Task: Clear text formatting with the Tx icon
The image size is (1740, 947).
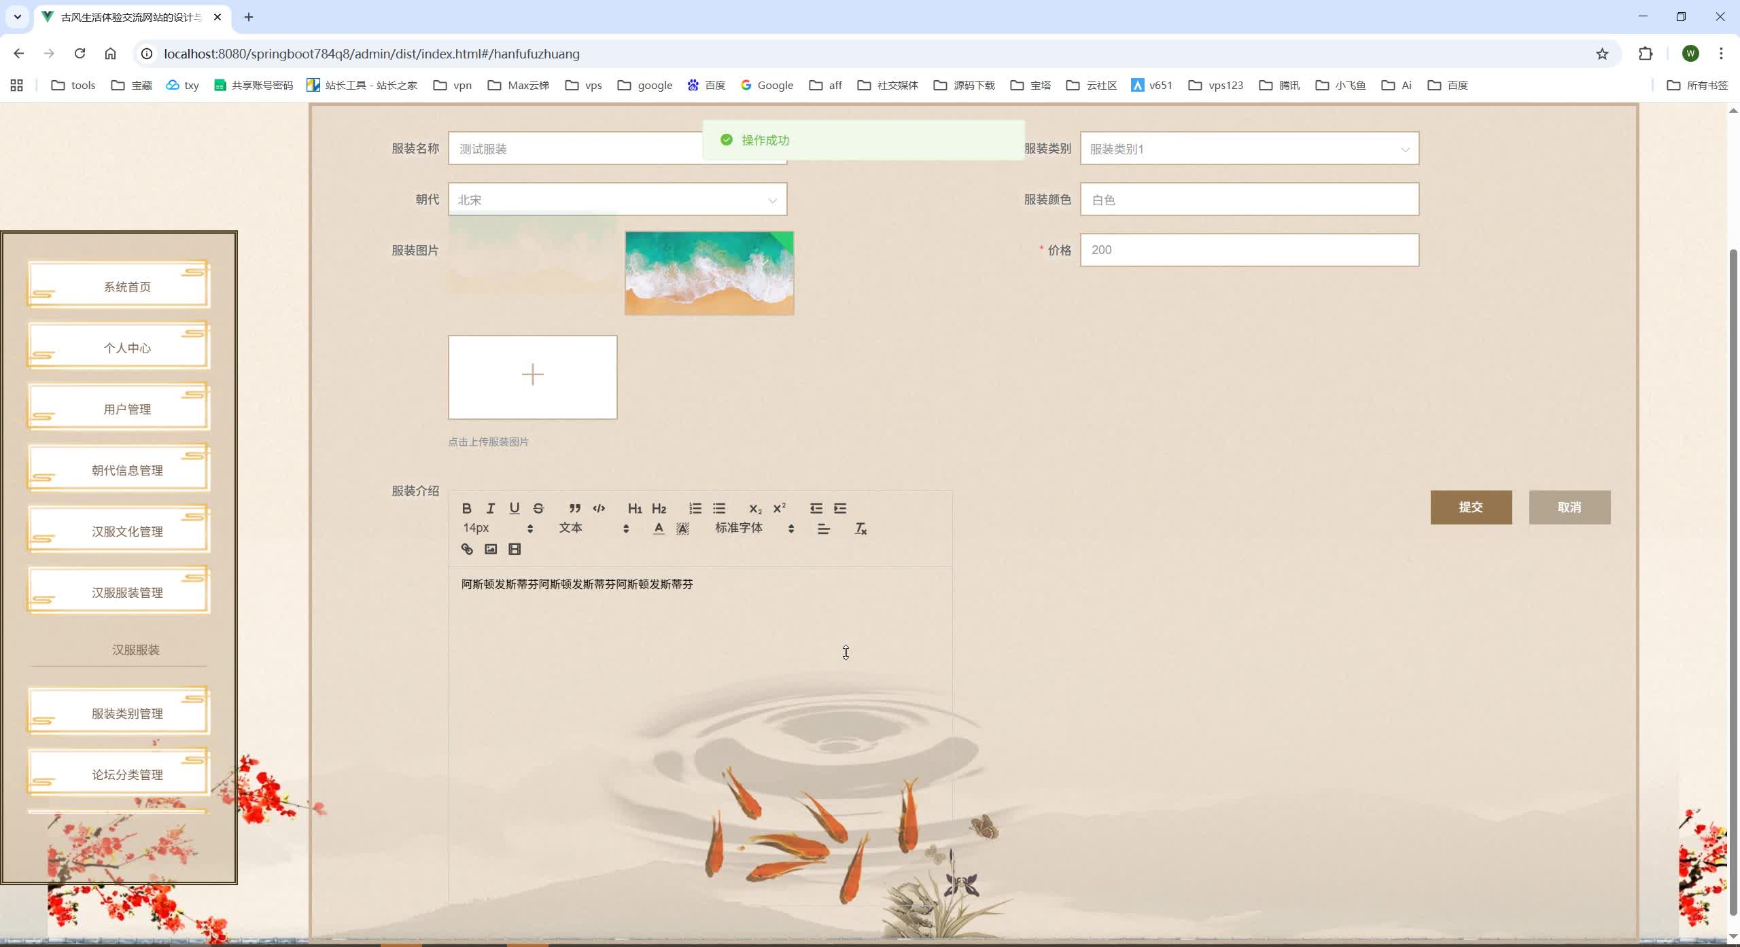Action: 859,529
